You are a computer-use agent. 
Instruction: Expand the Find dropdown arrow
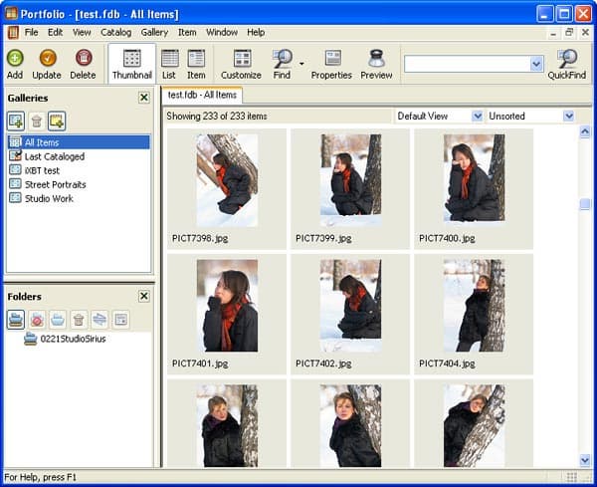(301, 64)
